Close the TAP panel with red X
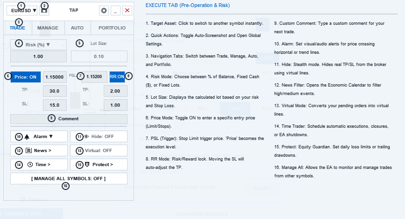405x219 pixels. click(x=127, y=10)
